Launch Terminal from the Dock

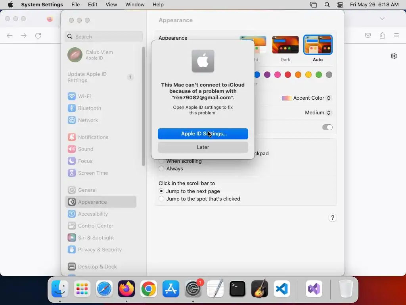coord(237,289)
